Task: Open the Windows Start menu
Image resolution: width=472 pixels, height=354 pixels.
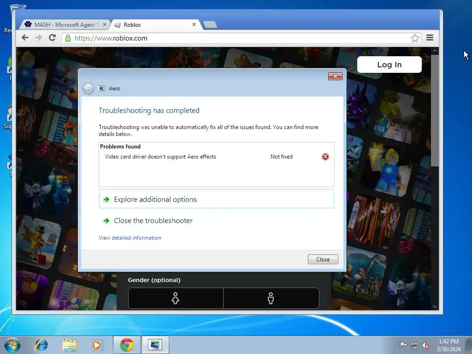Action: pyautogui.click(x=12, y=345)
